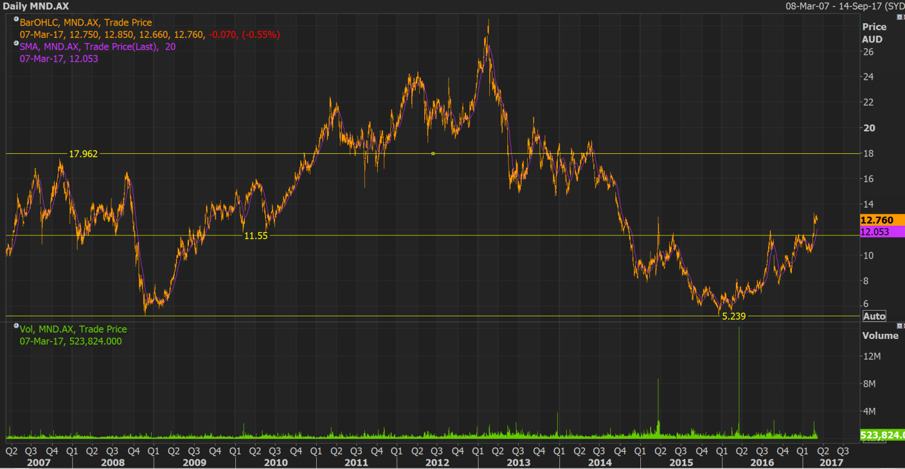The width and height of the screenshot is (905, 469).
Task: Click the 8M tick on the volume axis
Action: pos(869,384)
